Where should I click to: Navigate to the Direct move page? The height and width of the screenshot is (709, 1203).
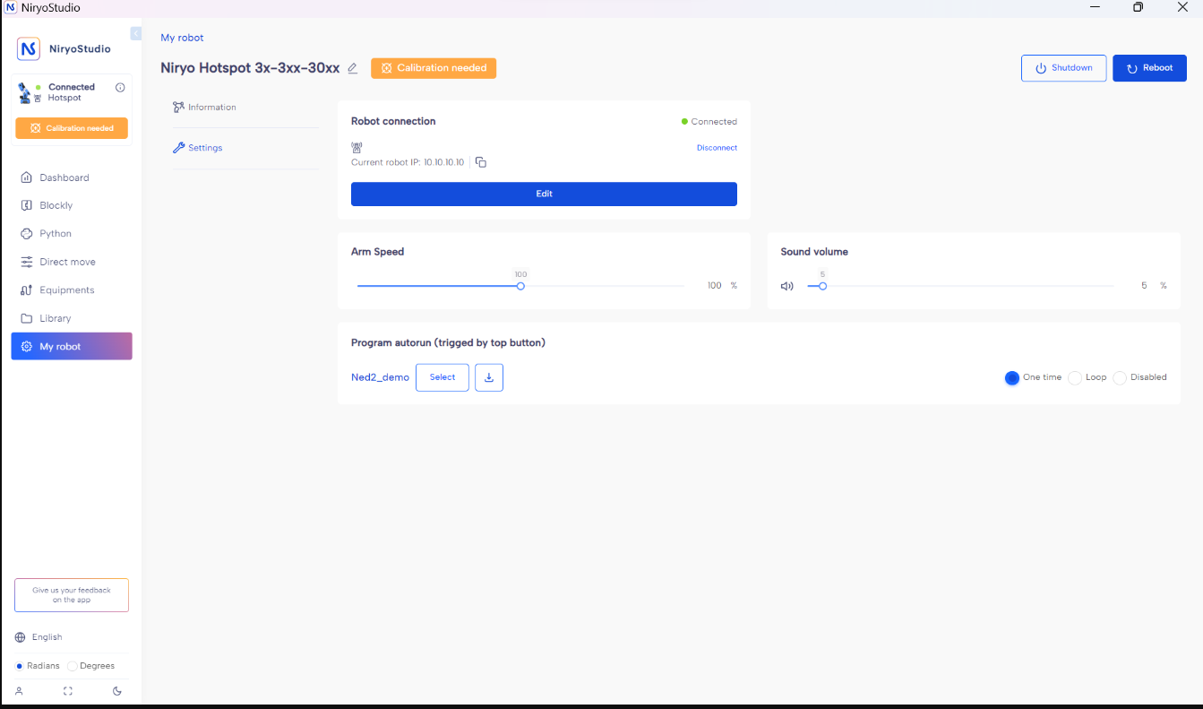coord(67,262)
